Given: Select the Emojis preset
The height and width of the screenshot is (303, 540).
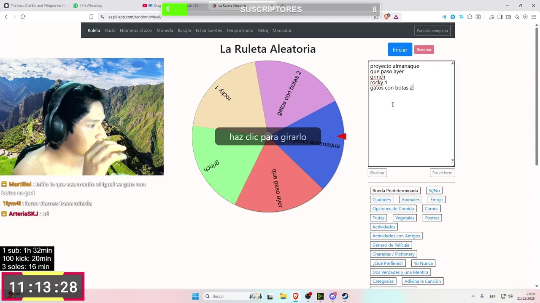Looking at the screenshot, I should [x=437, y=199].
